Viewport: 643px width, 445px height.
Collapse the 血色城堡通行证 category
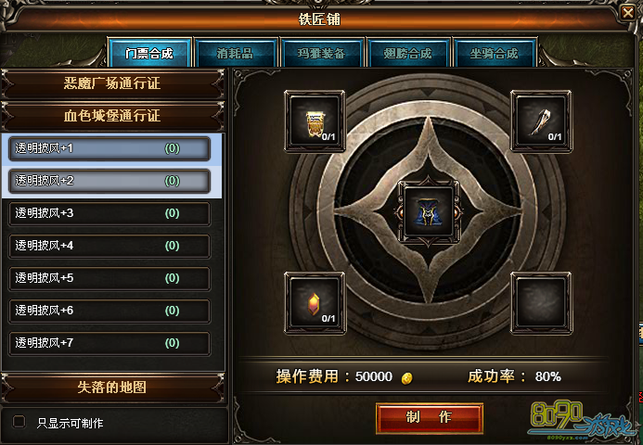click(112, 116)
